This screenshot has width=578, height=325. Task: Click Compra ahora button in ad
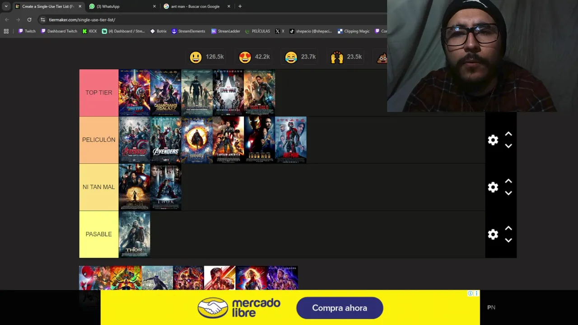[x=340, y=308]
